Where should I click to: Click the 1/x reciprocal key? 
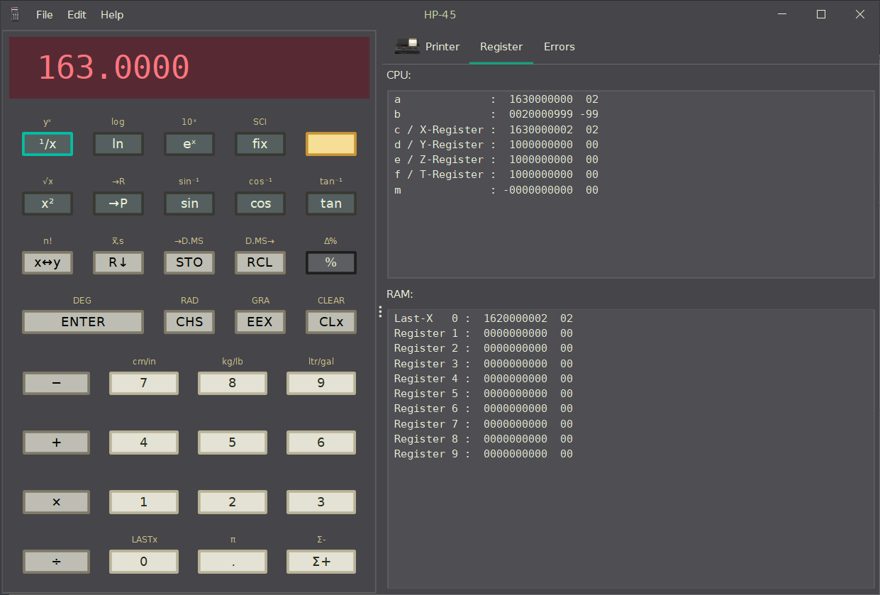point(48,144)
